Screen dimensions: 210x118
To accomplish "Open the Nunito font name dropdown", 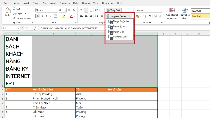I will point(57,10).
